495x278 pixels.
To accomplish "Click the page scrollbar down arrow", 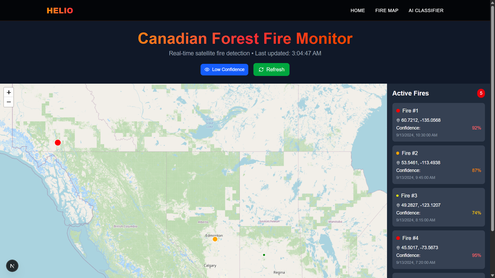I will [x=492, y=275].
